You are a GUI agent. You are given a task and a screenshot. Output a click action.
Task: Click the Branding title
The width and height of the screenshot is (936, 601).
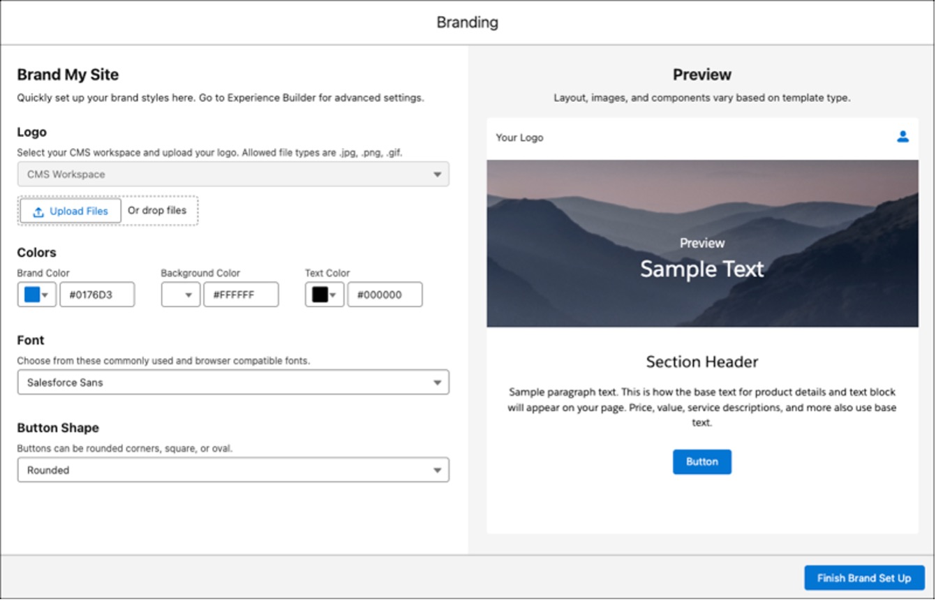pyautogui.click(x=468, y=22)
